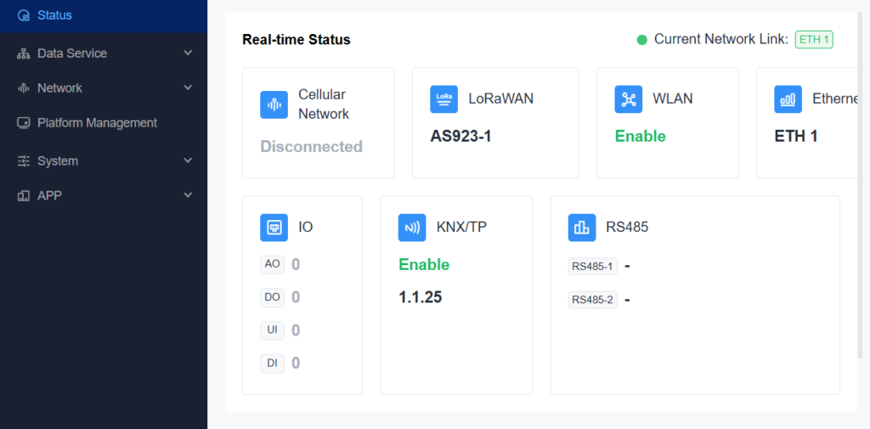Screen dimensions: 870x429
Task: Expand the Network menu chevron
Action: (188, 88)
